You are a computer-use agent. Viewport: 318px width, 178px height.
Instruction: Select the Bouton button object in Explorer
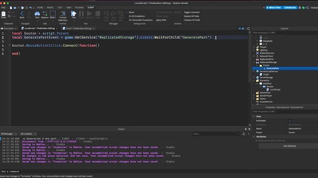270,87
